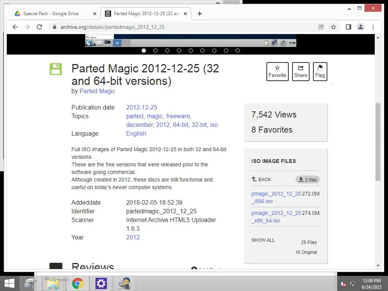Reload the archive.org page

tap(39, 27)
